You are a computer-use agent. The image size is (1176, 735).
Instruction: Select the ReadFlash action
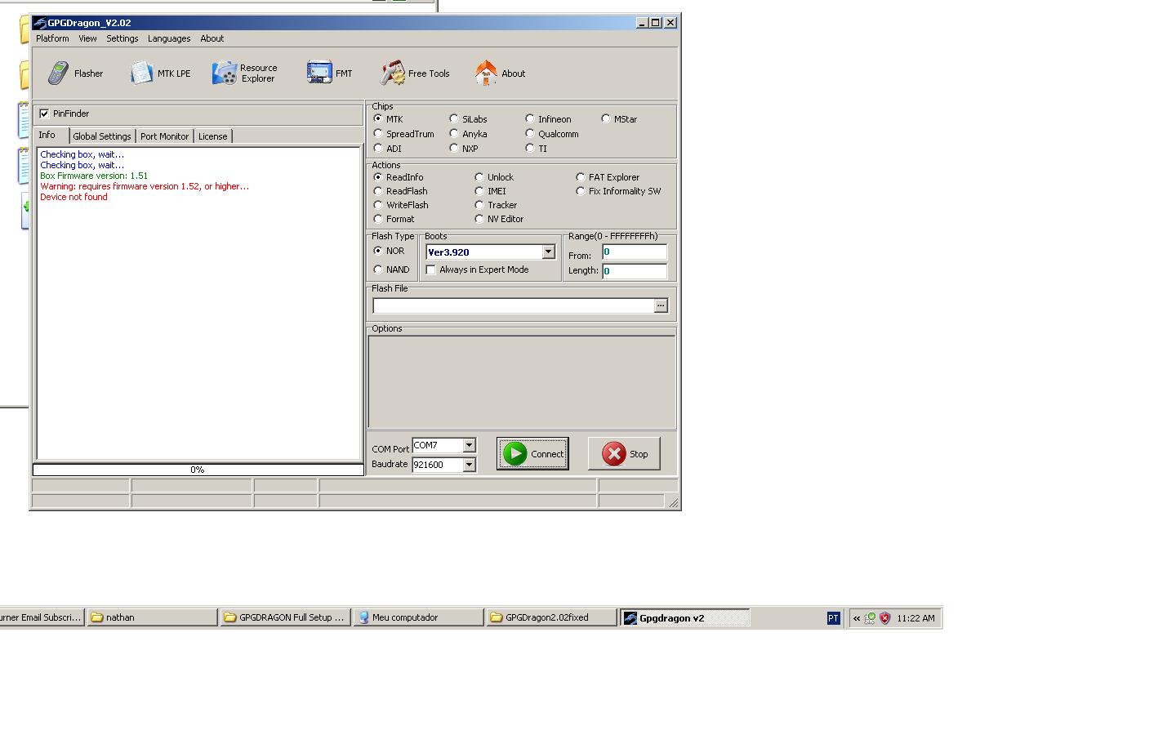coord(378,191)
